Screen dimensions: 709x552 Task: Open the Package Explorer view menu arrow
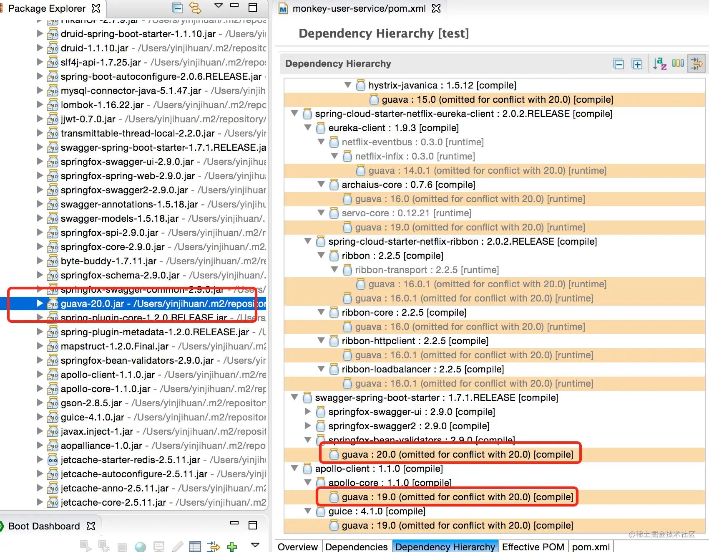[x=218, y=6]
